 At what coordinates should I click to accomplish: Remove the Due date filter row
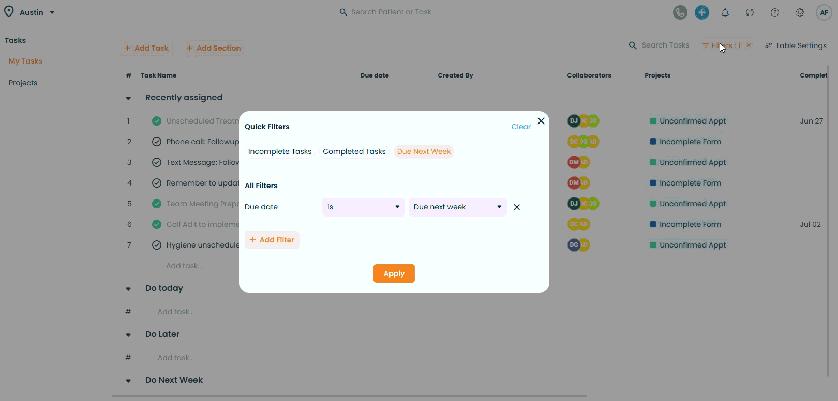pos(516,207)
